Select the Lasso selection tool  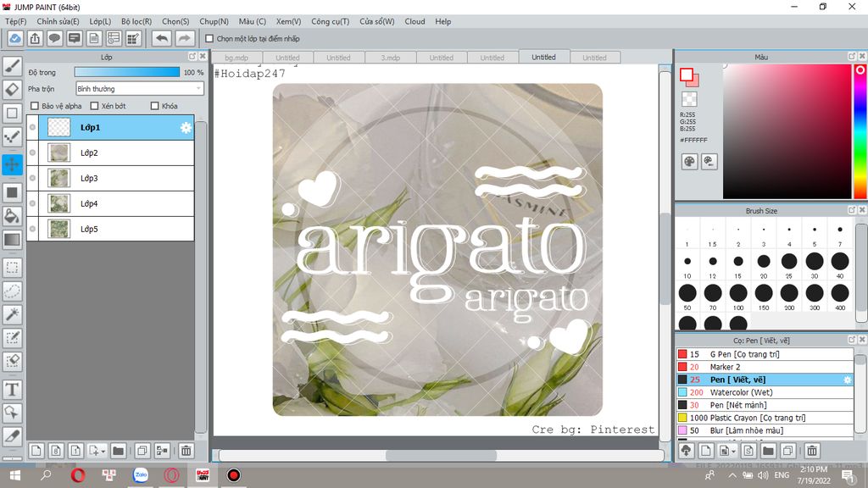[12, 291]
